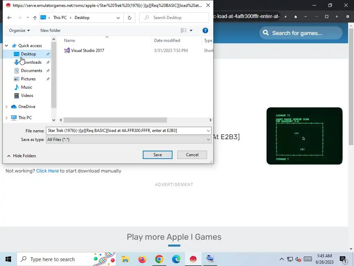The image size is (354, 266).
Task: Go back in the Save dialog
Action: tap(9, 18)
